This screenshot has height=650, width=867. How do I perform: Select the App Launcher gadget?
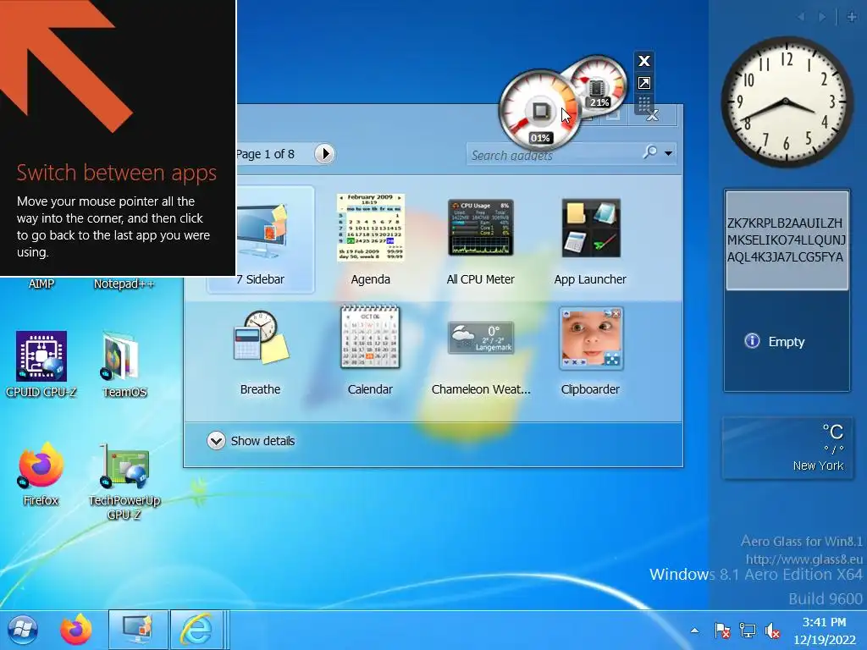click(x=590, y=228)
